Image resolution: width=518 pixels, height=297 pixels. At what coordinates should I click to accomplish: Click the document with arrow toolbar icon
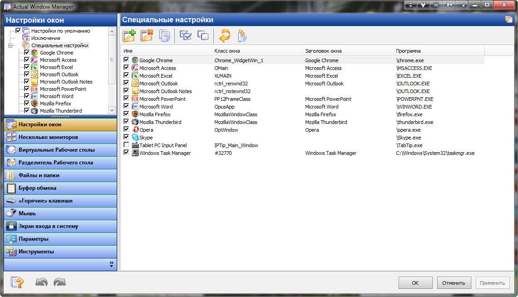pyautogui.click(x=242, y=36)
